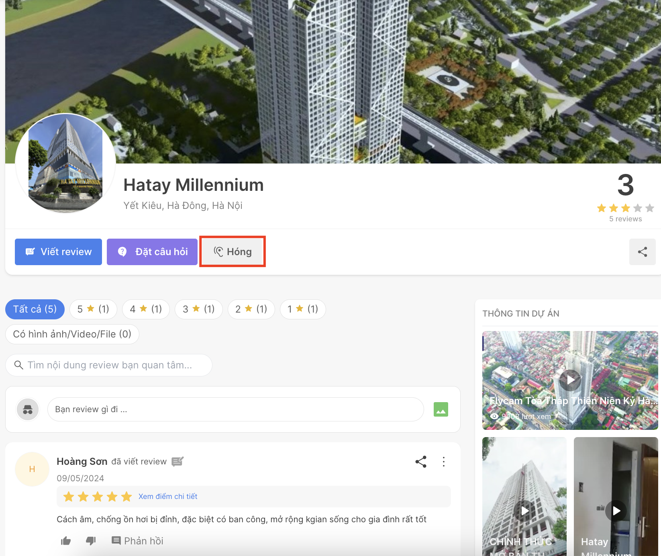Click the Bạn review gì đi input
The width and height of the screenshot is (661, 556).
click(x=236, y=409)
